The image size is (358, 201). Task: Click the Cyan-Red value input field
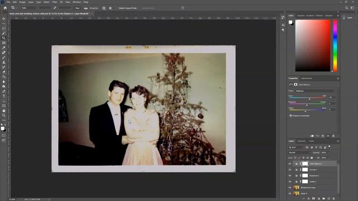332,97
